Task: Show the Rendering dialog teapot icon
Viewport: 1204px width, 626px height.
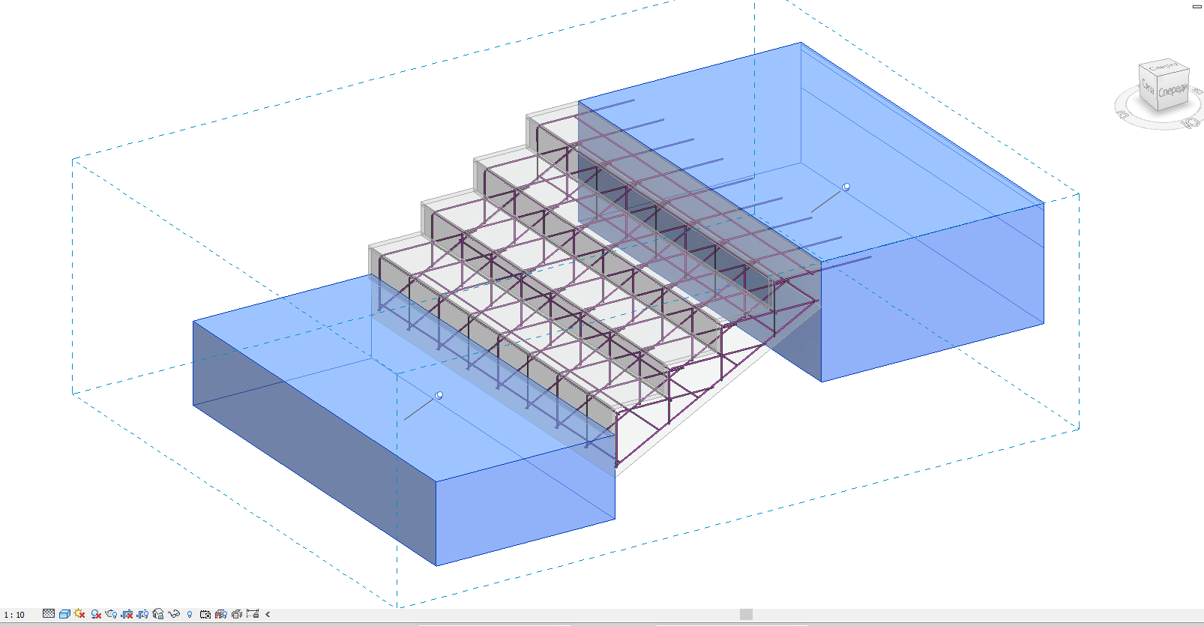Action: coord(112,614)
